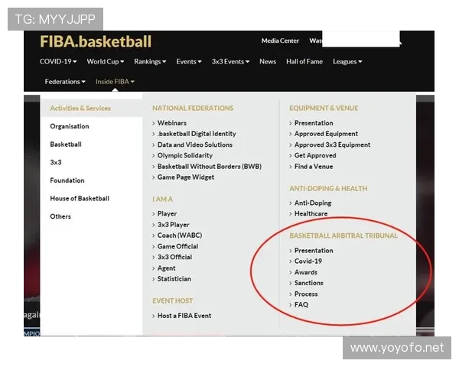Click the NATIONAL FEDERATIONS heading

tap(193, 109)
